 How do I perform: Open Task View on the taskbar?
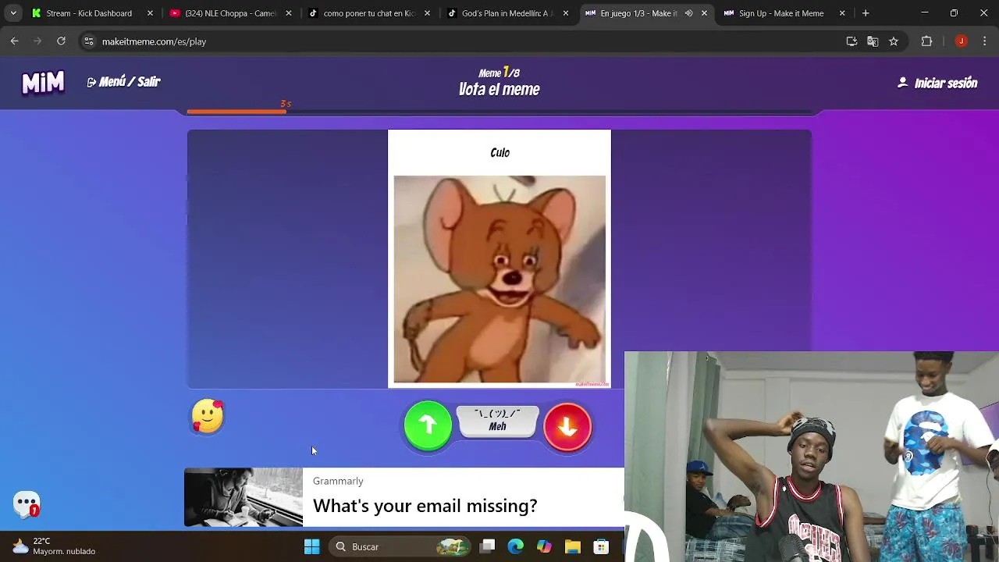[487, 546]
